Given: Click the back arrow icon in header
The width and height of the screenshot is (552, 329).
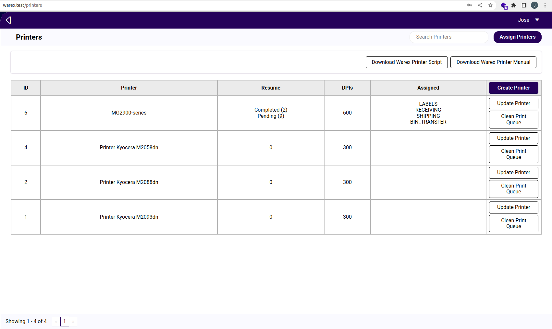Looking at the screenshot, I should 8,20.
